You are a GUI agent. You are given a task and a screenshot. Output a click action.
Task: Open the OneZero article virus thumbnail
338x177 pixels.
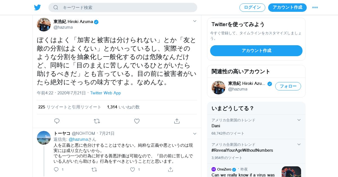pyautogui.click(x=291, y=172)
